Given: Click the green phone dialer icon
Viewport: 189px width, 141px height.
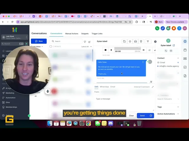Looking at the screenshot, I should pos(157,28).
